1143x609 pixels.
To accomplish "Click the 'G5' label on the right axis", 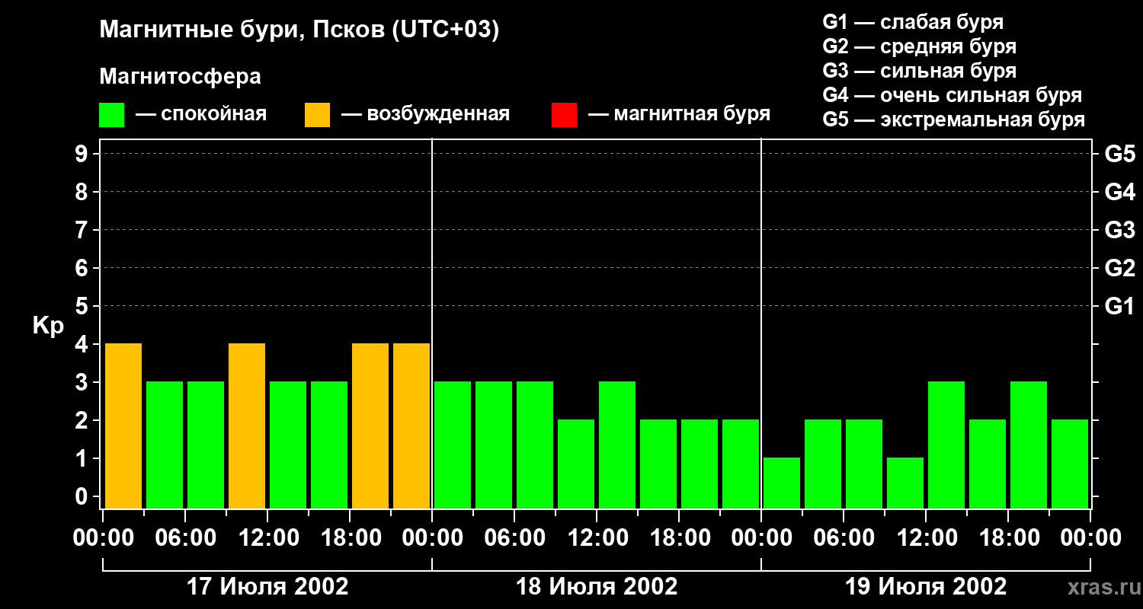I will (1120, 154).
